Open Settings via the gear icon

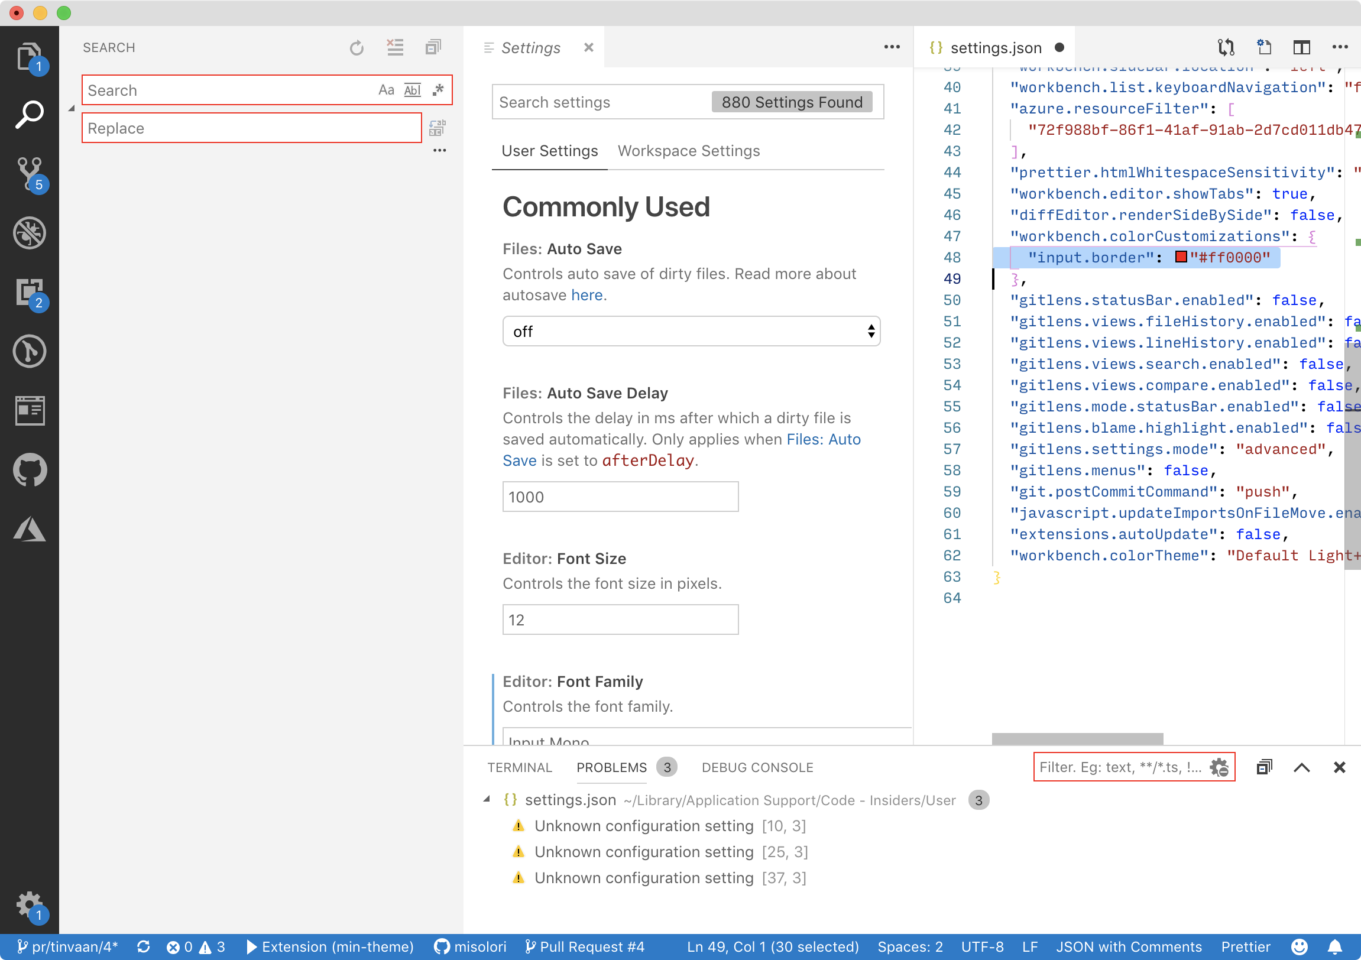pyautogui.click(x=30, y=902)
